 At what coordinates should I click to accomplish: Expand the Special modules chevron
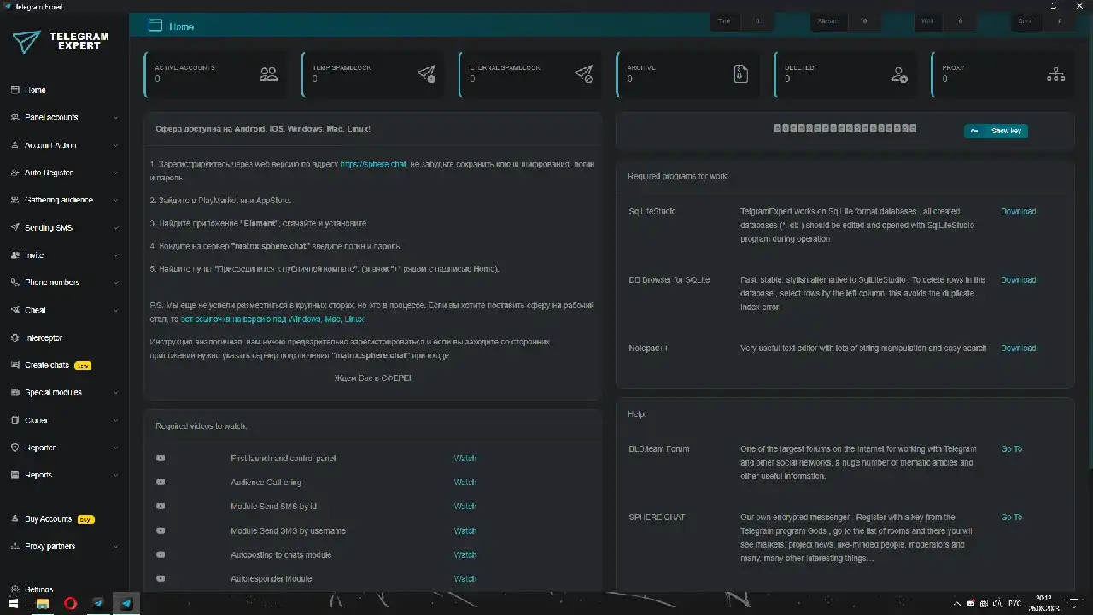click(x=115, y=393)
